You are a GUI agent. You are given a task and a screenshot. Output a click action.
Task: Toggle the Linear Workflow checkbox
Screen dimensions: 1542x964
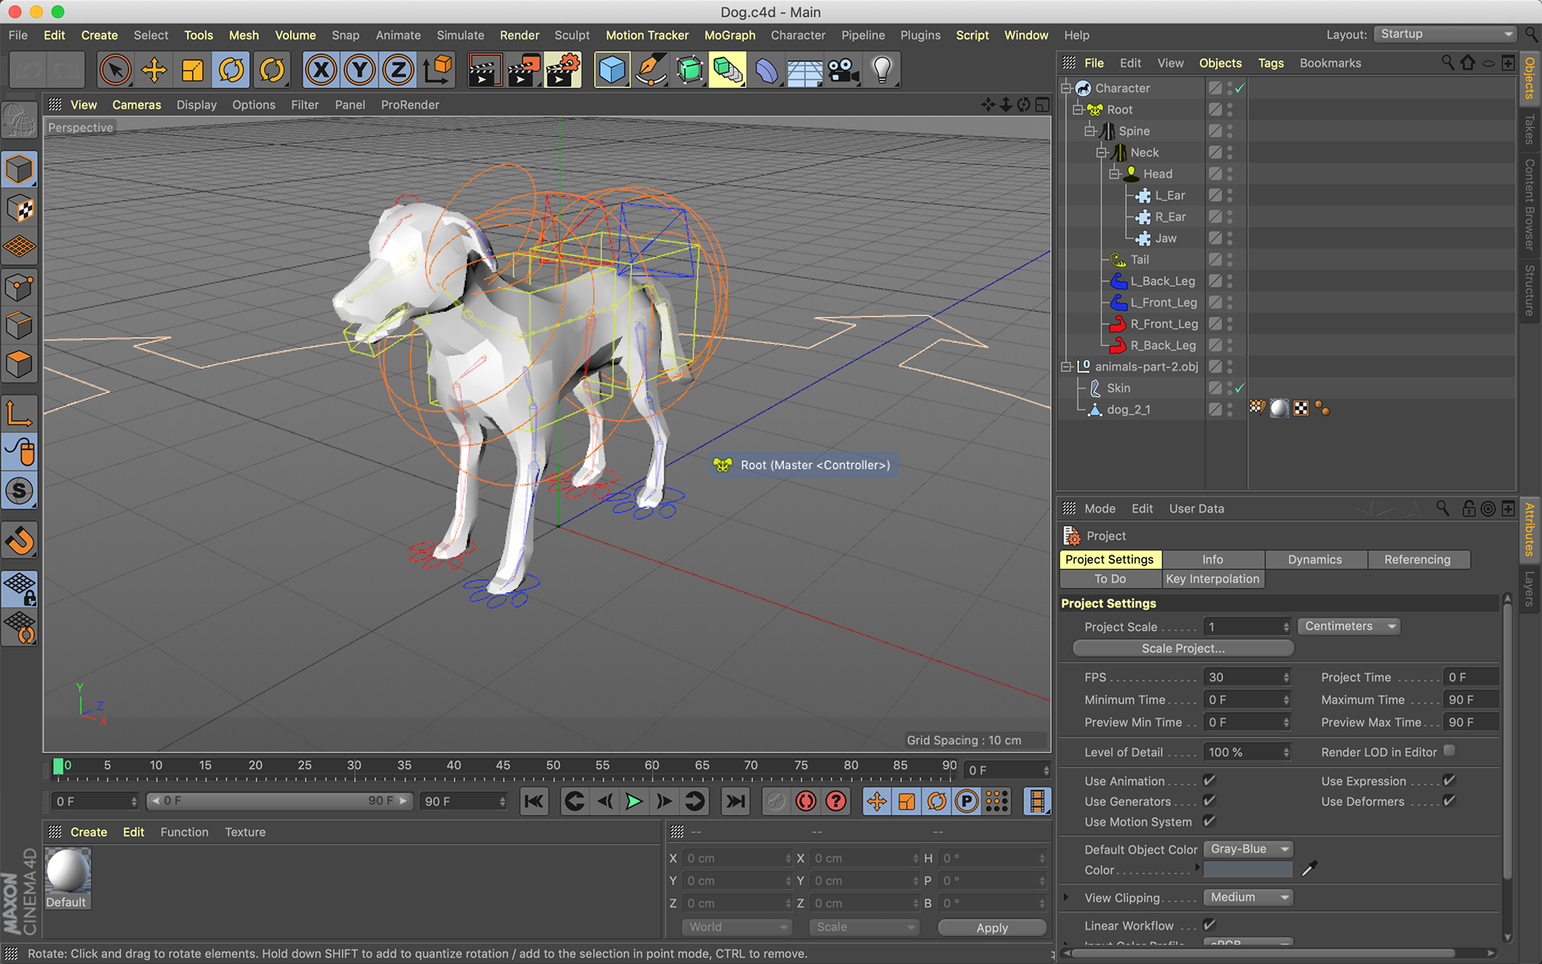1209,925
